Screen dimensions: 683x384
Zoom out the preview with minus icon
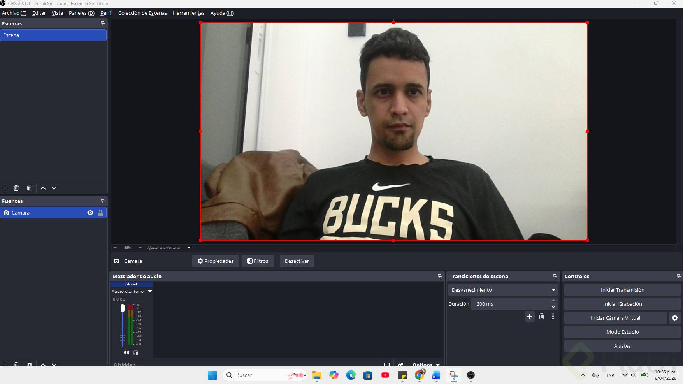point(115,247)
